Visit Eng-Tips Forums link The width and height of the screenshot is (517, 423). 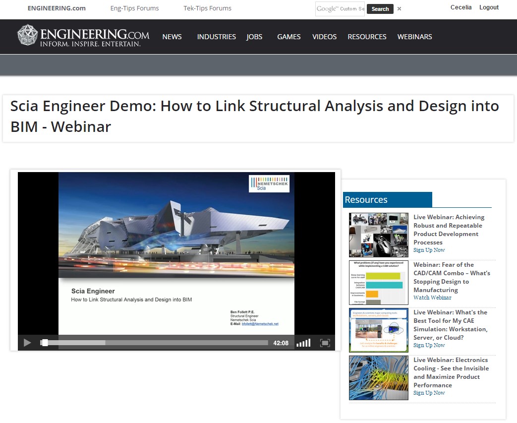pos(134,8)
